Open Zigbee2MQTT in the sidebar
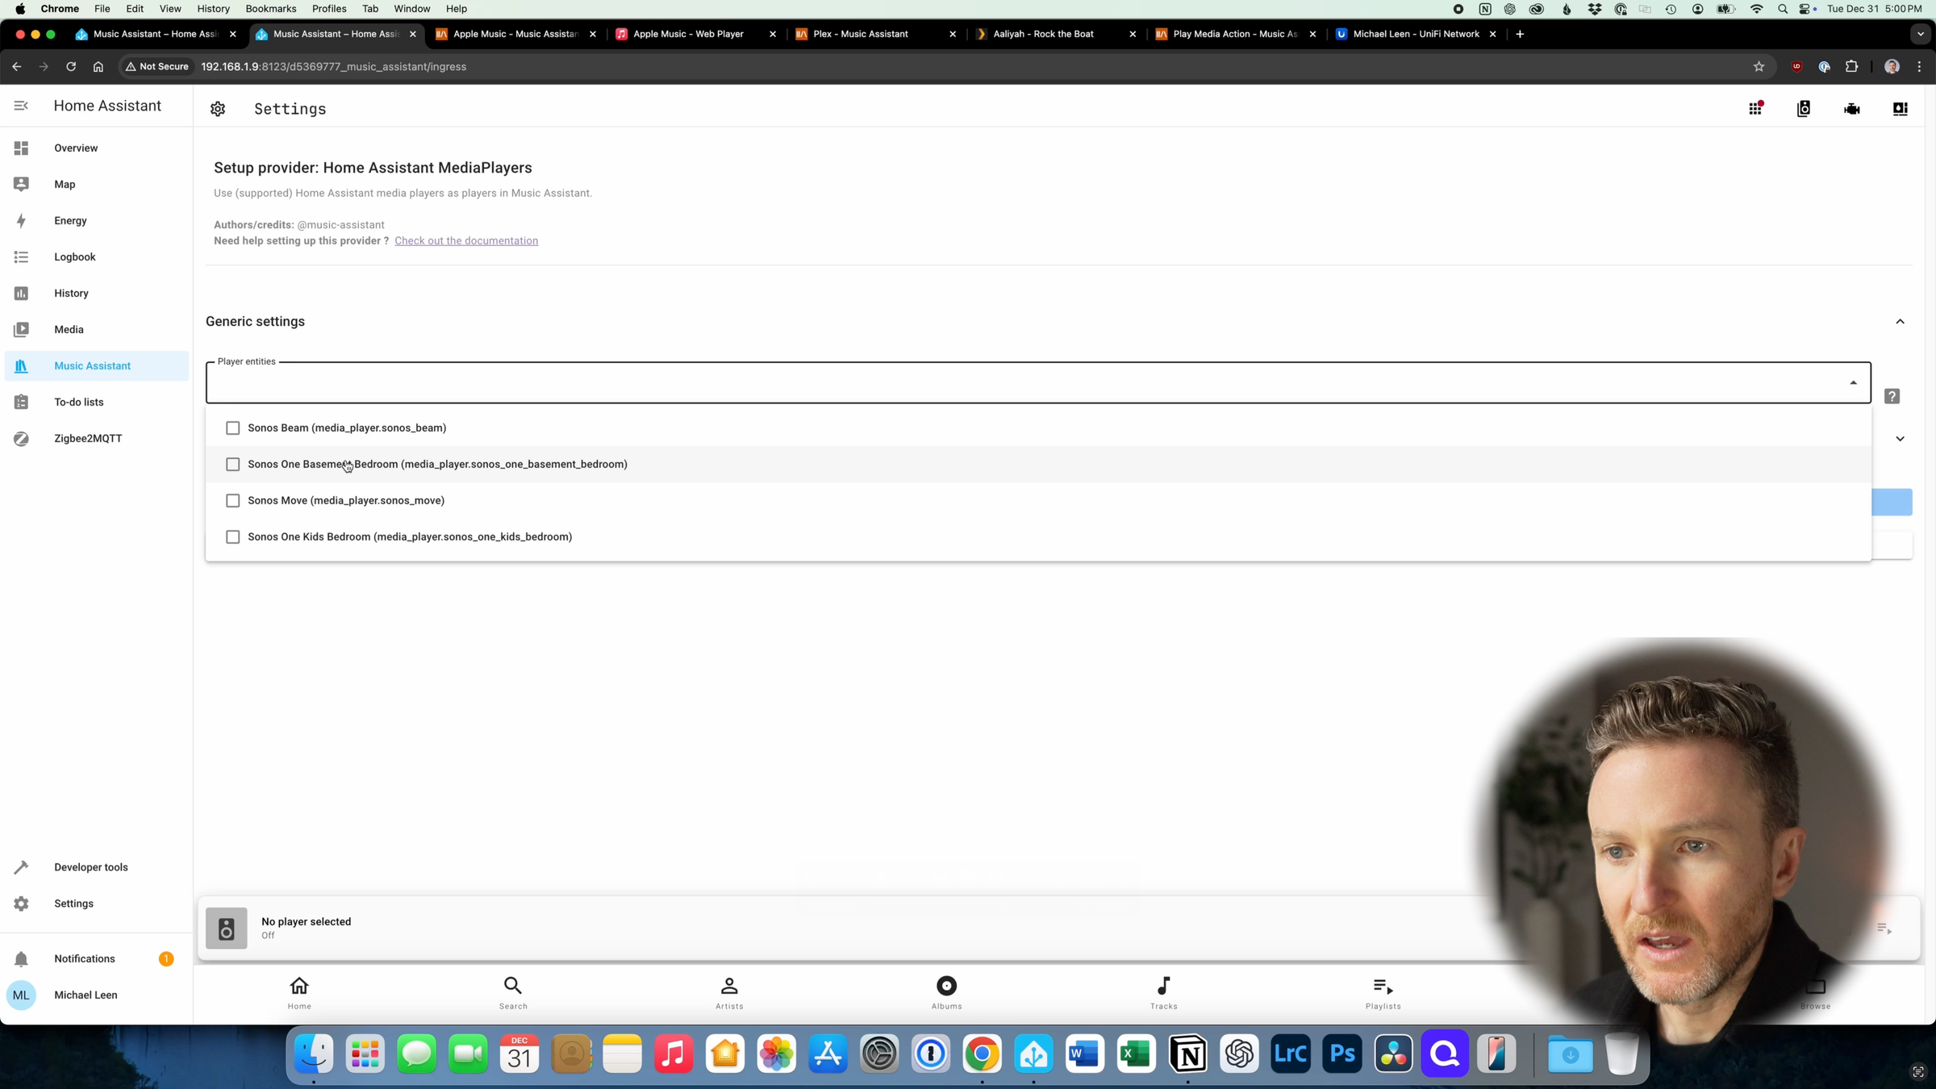This screenshot has width=1936, height=1089. pyautogui.click(x=88, y=438)
